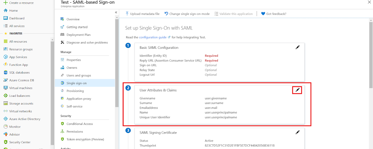Click the Got feedback heart icon
The height and width of the screenshot is (149, 373).
coord(263,14)
